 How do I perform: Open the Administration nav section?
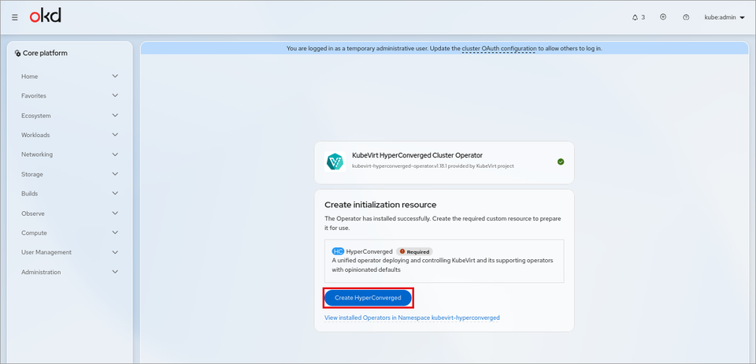pos(69,272)
